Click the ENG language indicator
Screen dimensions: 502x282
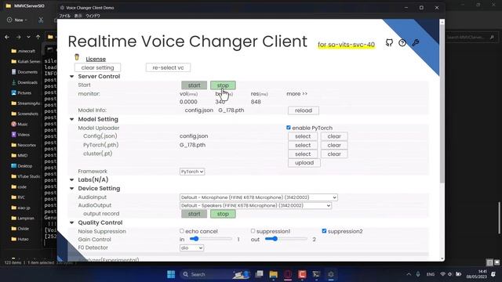click(431, 274)
